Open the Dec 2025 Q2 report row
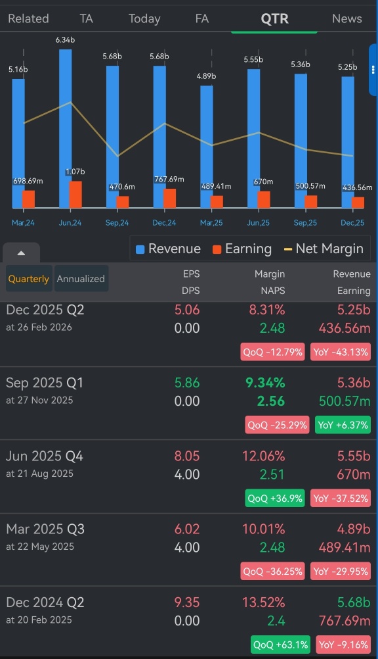 [x=188, y=334]
